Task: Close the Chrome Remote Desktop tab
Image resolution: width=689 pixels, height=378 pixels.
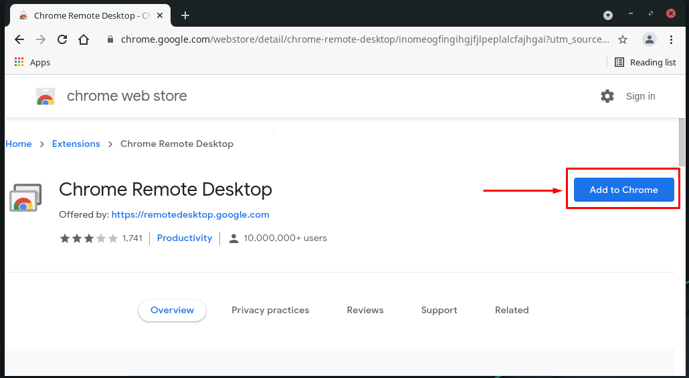Action: [160, 15]
